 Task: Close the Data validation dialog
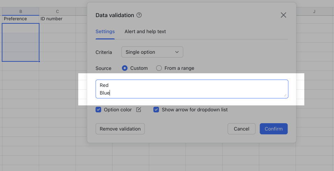[283, 15]
